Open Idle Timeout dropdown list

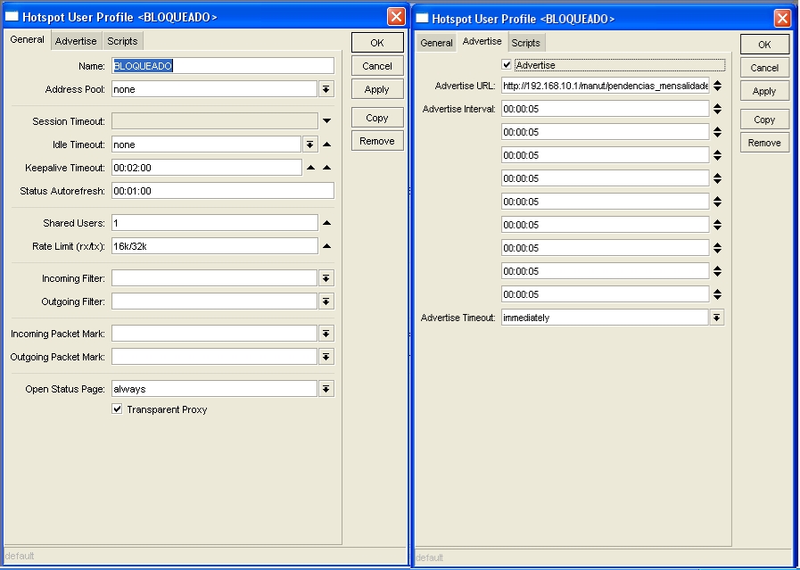coord(309,145)
